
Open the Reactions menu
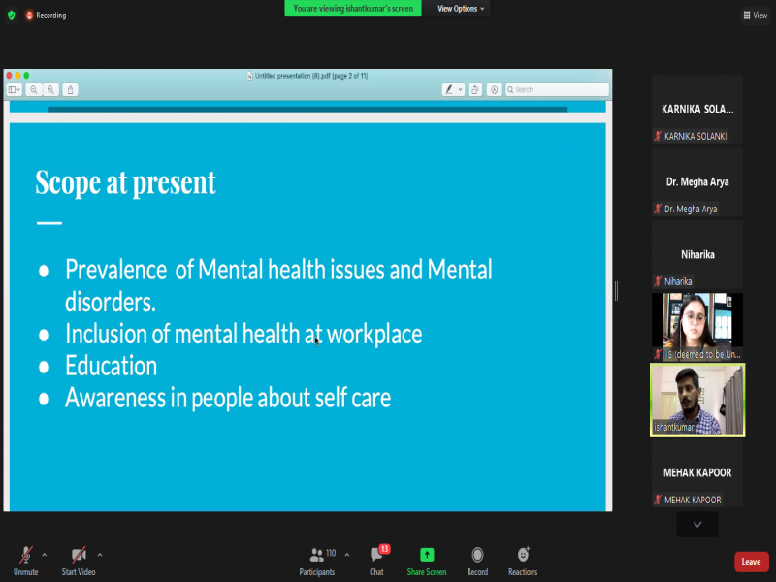point(523,556)
